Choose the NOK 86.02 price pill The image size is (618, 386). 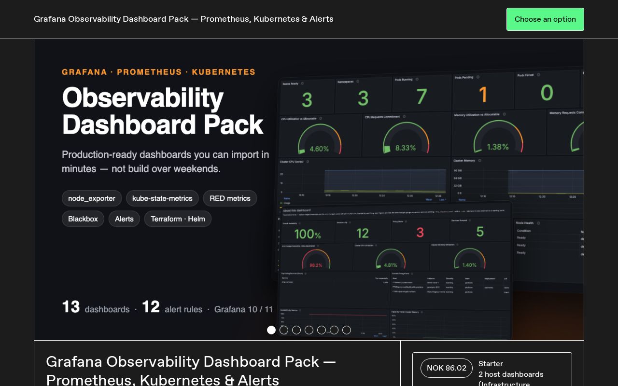447,368
